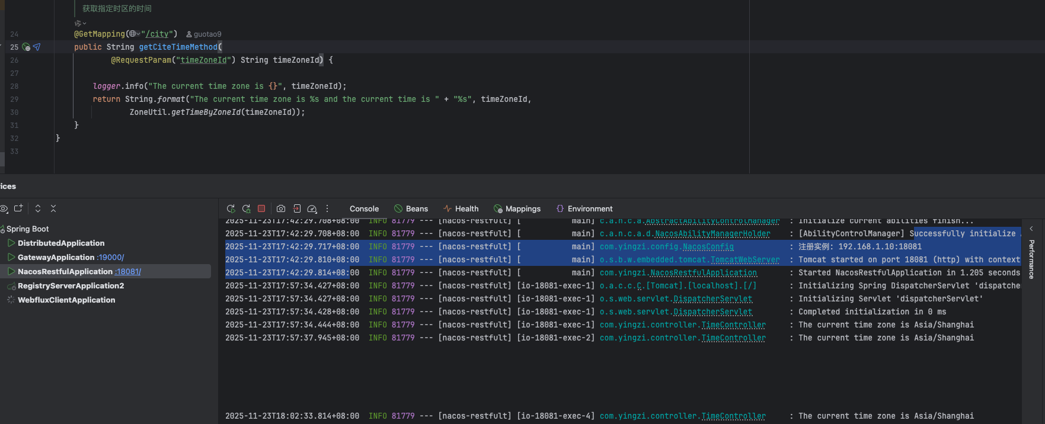Click the blue paper plane gutter icon
Screen dimensions: 1045x424
coord(37,47)
